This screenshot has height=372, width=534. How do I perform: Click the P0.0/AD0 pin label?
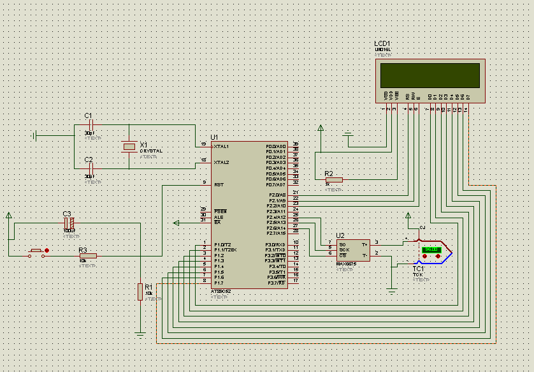click(x=275, y=147)
